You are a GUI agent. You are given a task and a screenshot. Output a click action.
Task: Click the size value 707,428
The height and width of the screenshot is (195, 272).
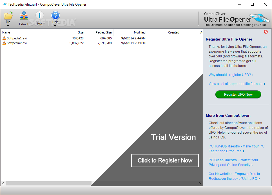click(78, 38)
